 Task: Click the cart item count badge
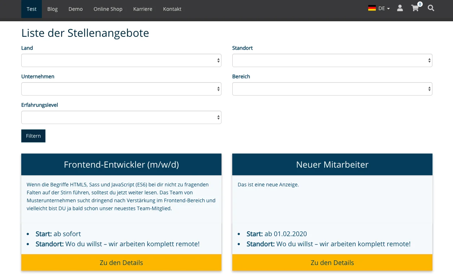point(419,4)
